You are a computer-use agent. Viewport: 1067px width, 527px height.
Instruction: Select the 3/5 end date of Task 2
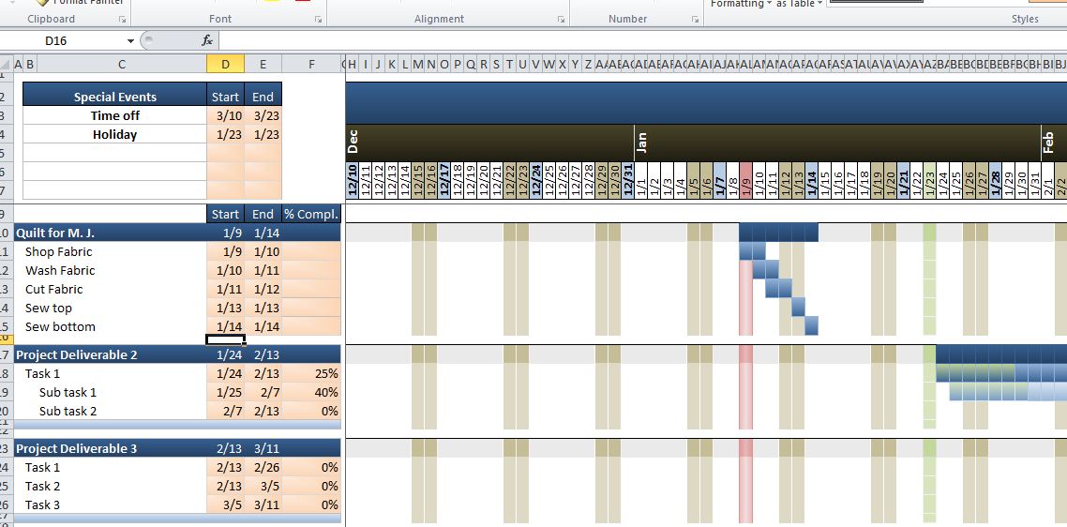point(263,486)
